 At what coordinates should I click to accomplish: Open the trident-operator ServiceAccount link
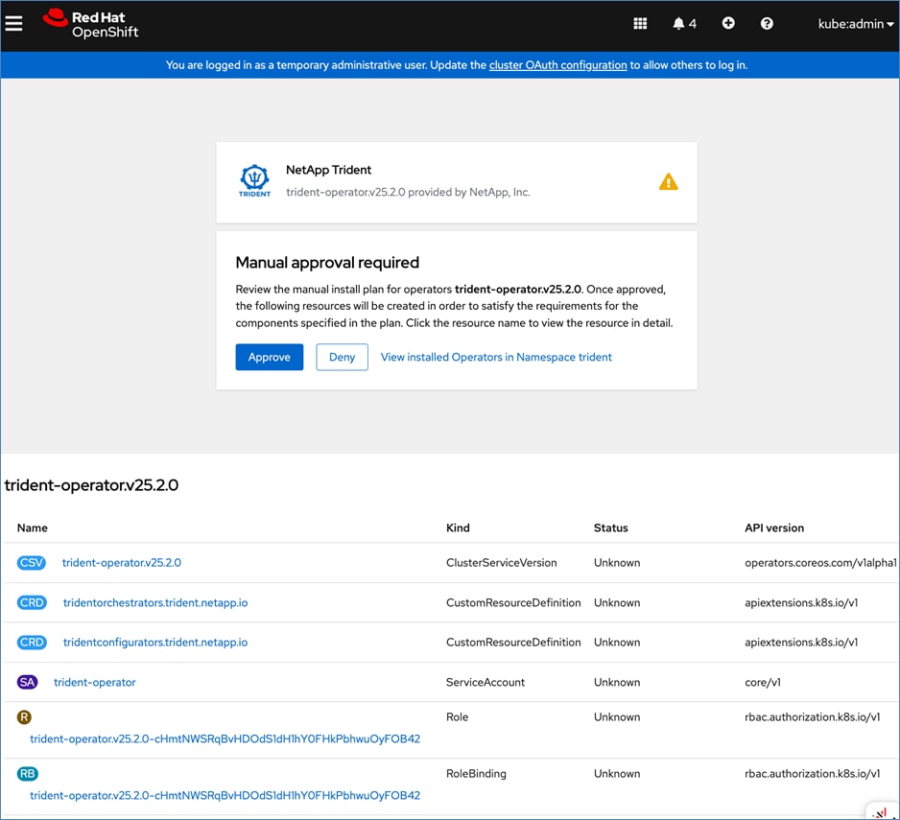95,682
